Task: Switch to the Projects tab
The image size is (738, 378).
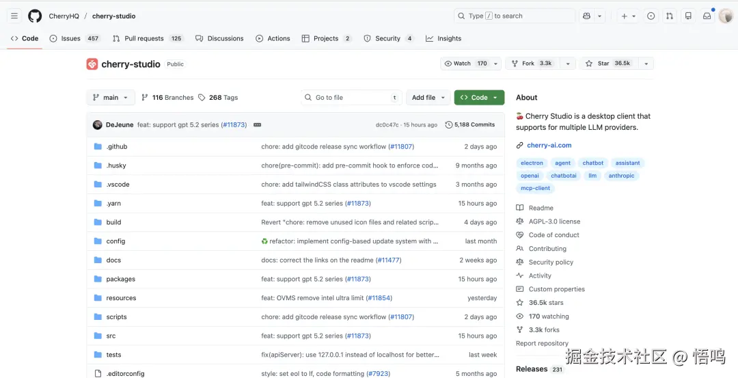Action: 327,38
